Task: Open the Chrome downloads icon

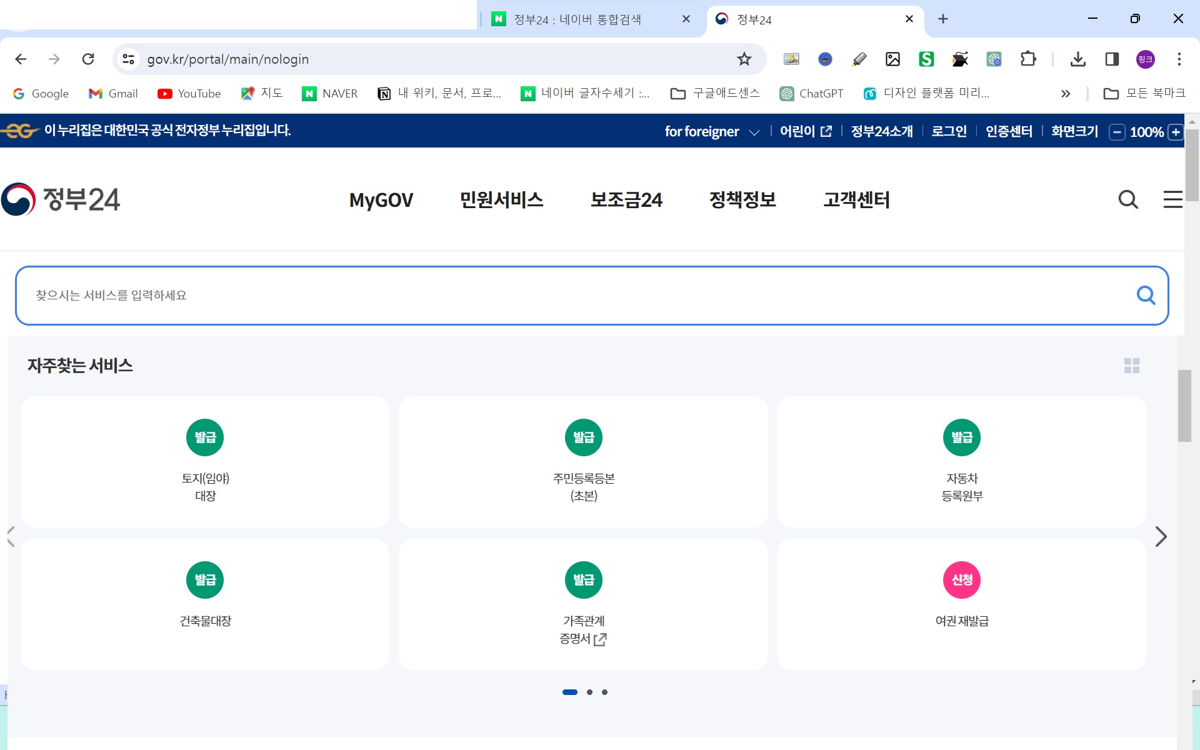Action: (x=1077, y=59)
